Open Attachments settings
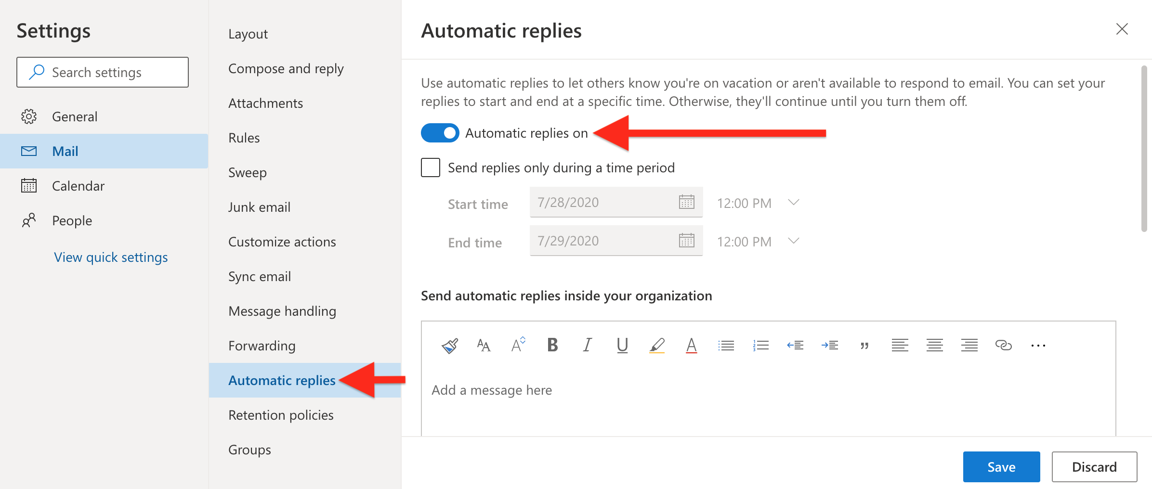 click(x=305, y=103)
